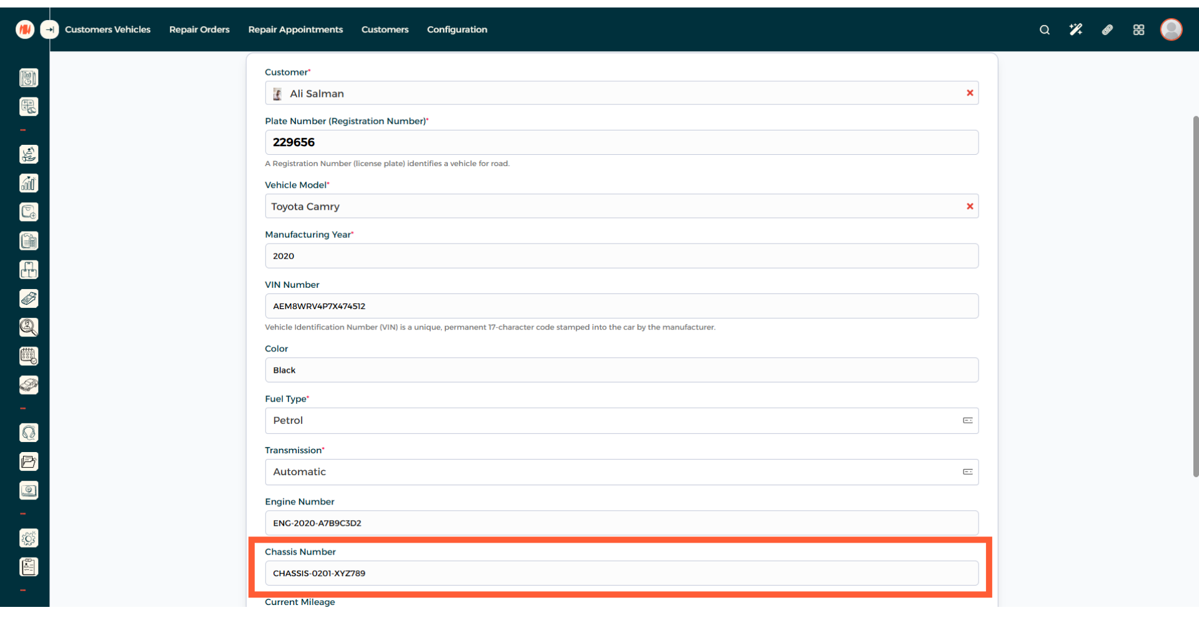The width and height of the screenshot is (1199, 630).
Task: Click the user avatar in top right
Action: [1171, 29]
